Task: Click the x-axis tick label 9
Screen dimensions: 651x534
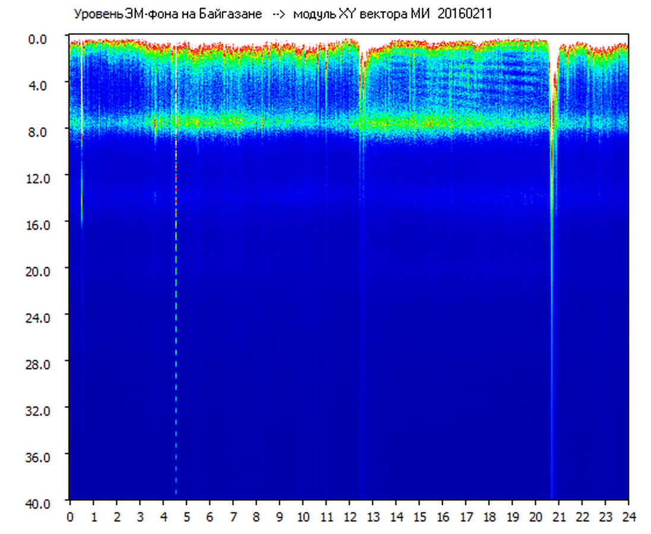Action: pyautogui.click(x=280, y=517)
